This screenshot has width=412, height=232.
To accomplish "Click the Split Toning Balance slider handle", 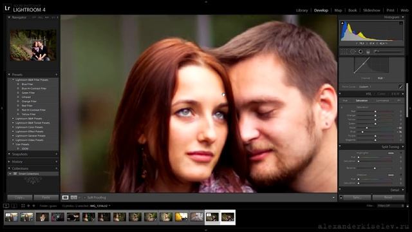I will click(375, 168).
